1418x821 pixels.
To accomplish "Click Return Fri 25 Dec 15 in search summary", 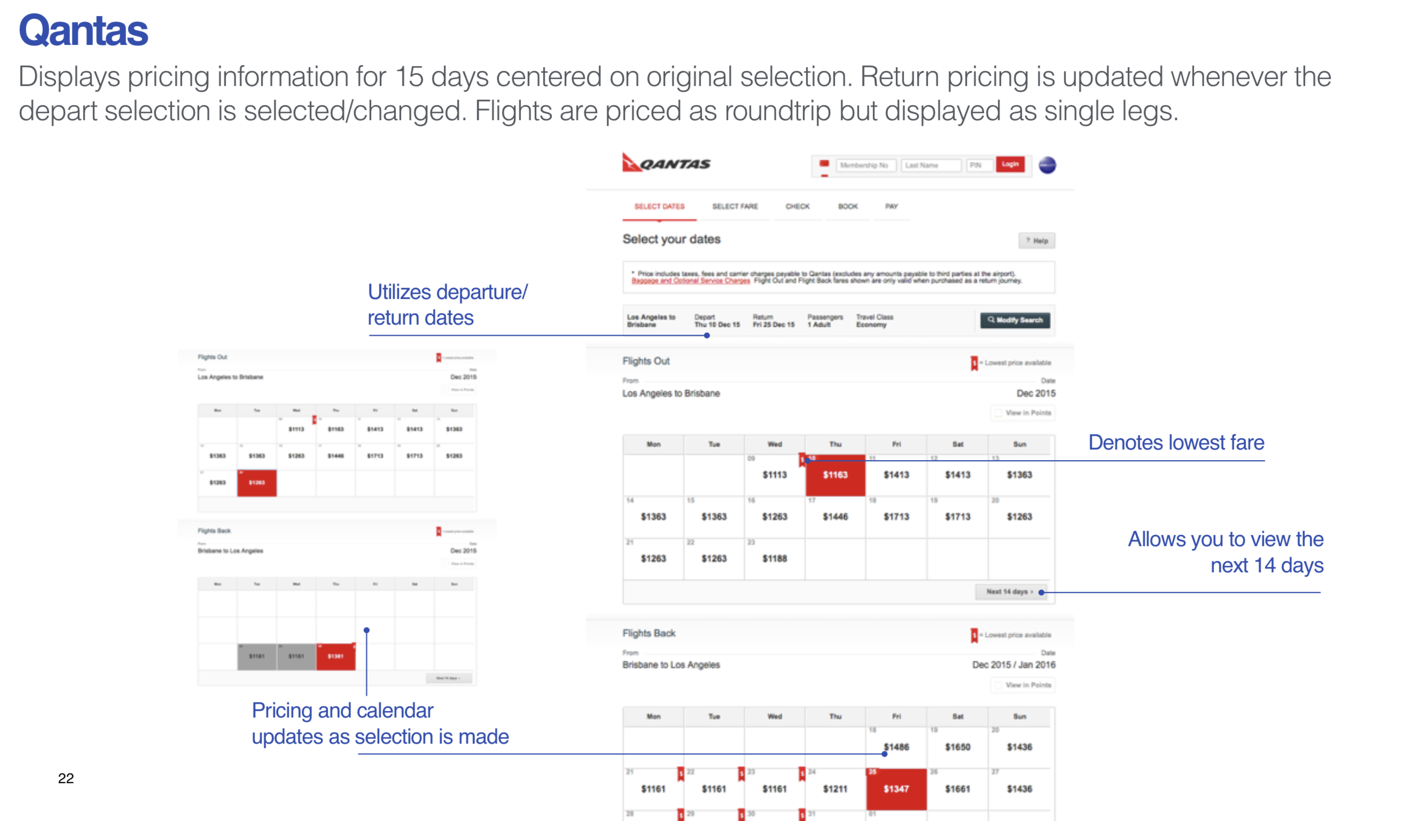I will (774, 321).
